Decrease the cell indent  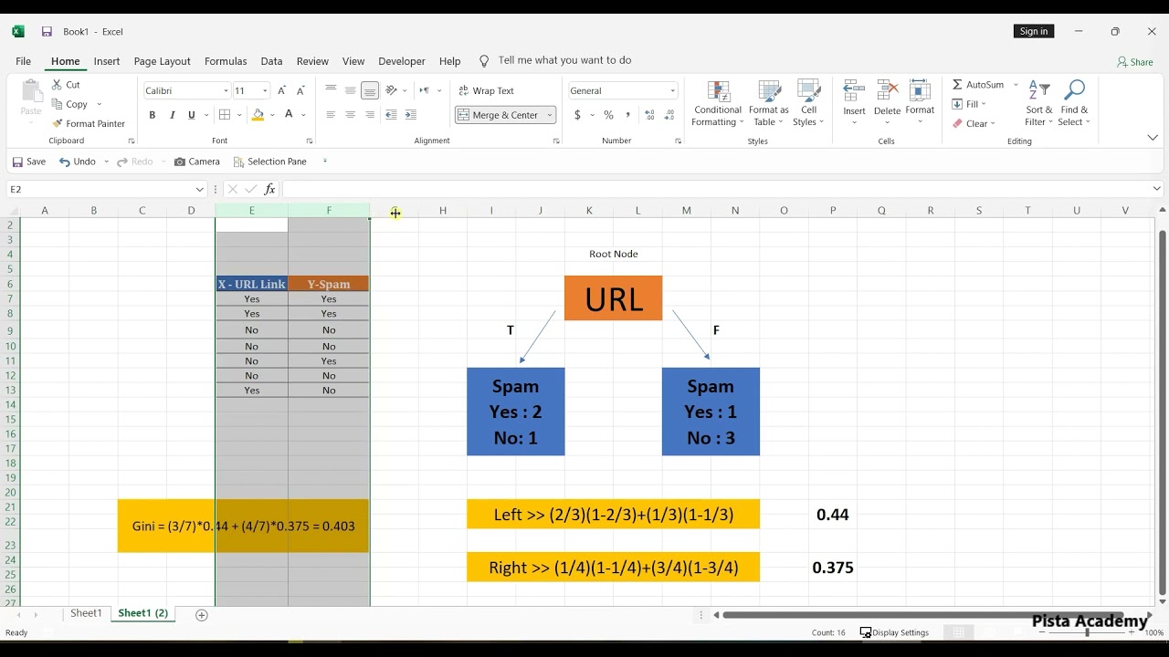pyautogui.click(x=391, y=115)
